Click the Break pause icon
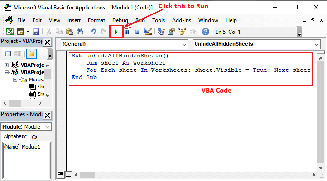The image size is (327, 181). coord(127,32)
